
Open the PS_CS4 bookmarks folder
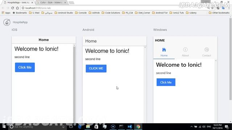coord(128,13)
